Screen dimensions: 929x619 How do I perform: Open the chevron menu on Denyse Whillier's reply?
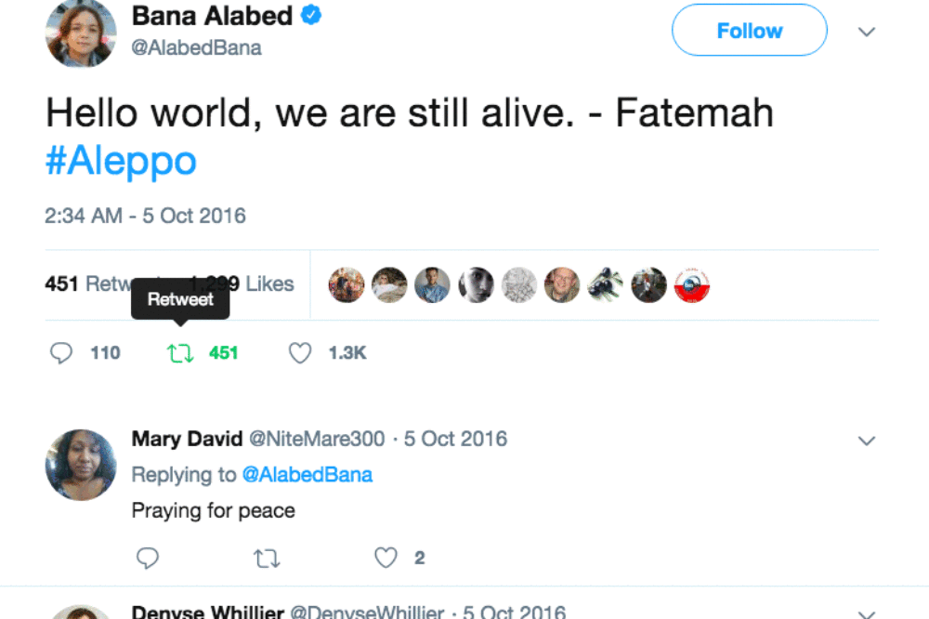(866, 612)
